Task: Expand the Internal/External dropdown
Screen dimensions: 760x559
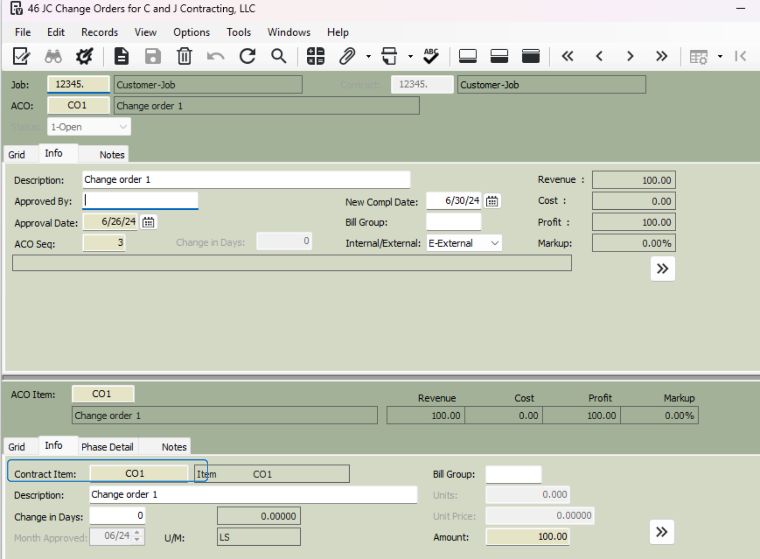Action: (x=494, y=243)
